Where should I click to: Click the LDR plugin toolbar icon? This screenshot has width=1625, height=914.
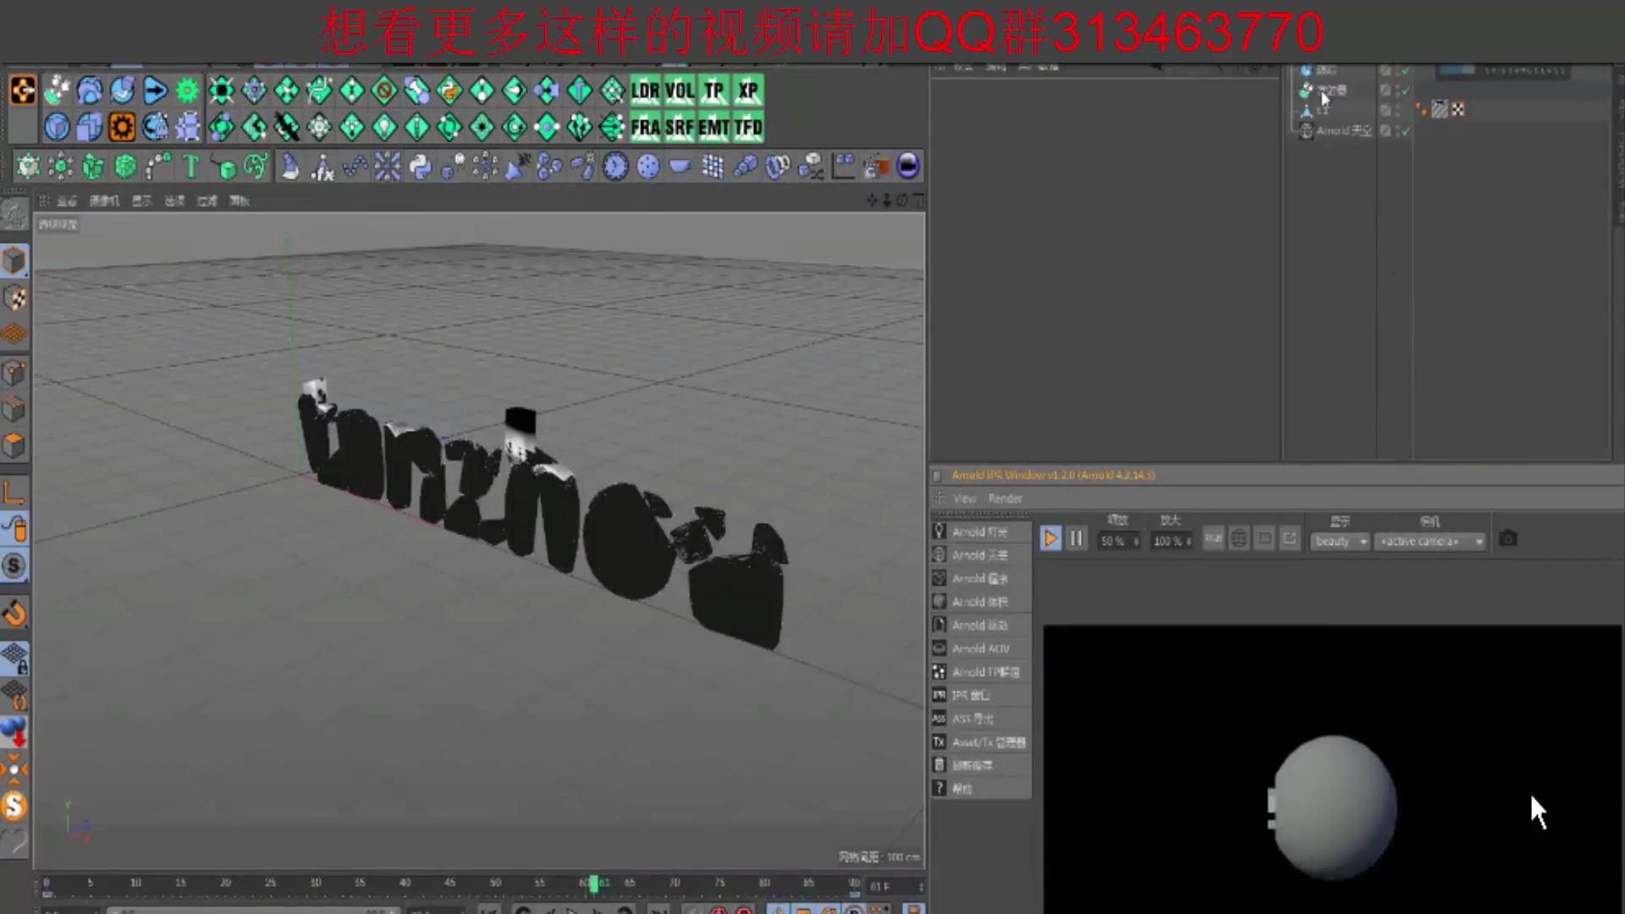click(x=645, y=91)
